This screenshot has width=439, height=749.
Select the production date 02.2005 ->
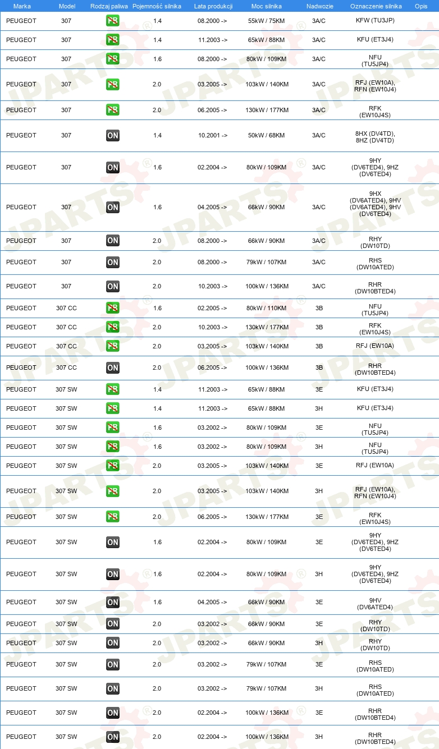[212, 308]
